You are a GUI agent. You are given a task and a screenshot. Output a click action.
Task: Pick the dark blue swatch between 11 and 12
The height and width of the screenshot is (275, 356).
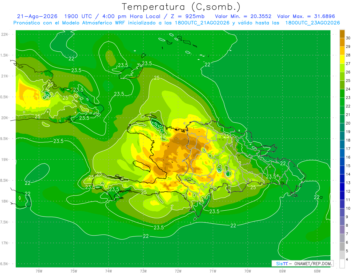342,196
